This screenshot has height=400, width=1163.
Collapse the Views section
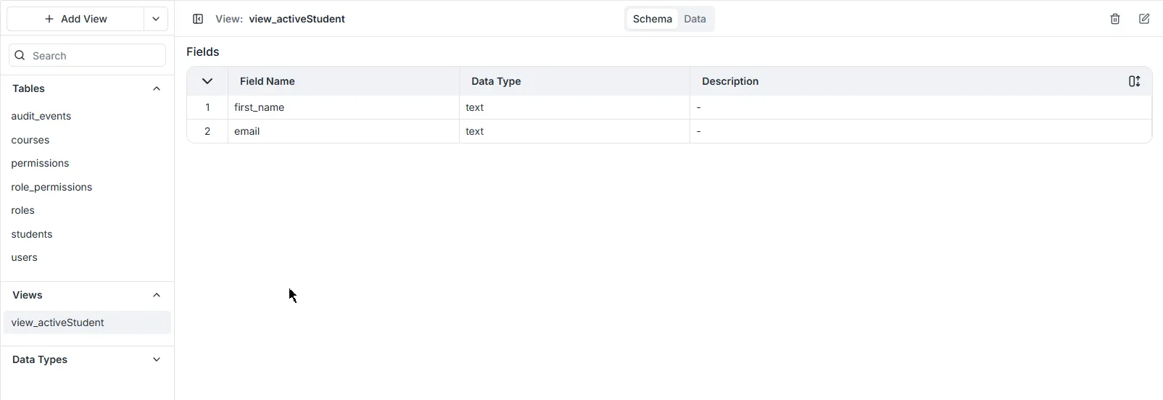tap(157, 295)
